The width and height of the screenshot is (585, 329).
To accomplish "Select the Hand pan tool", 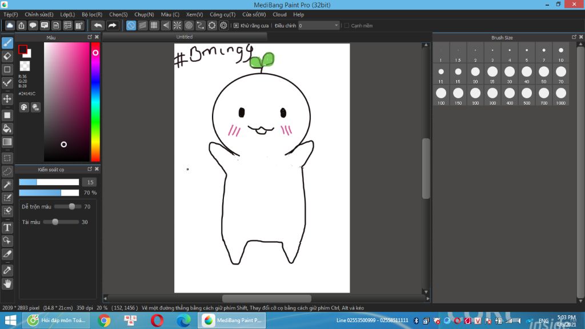I will point(7,284).
